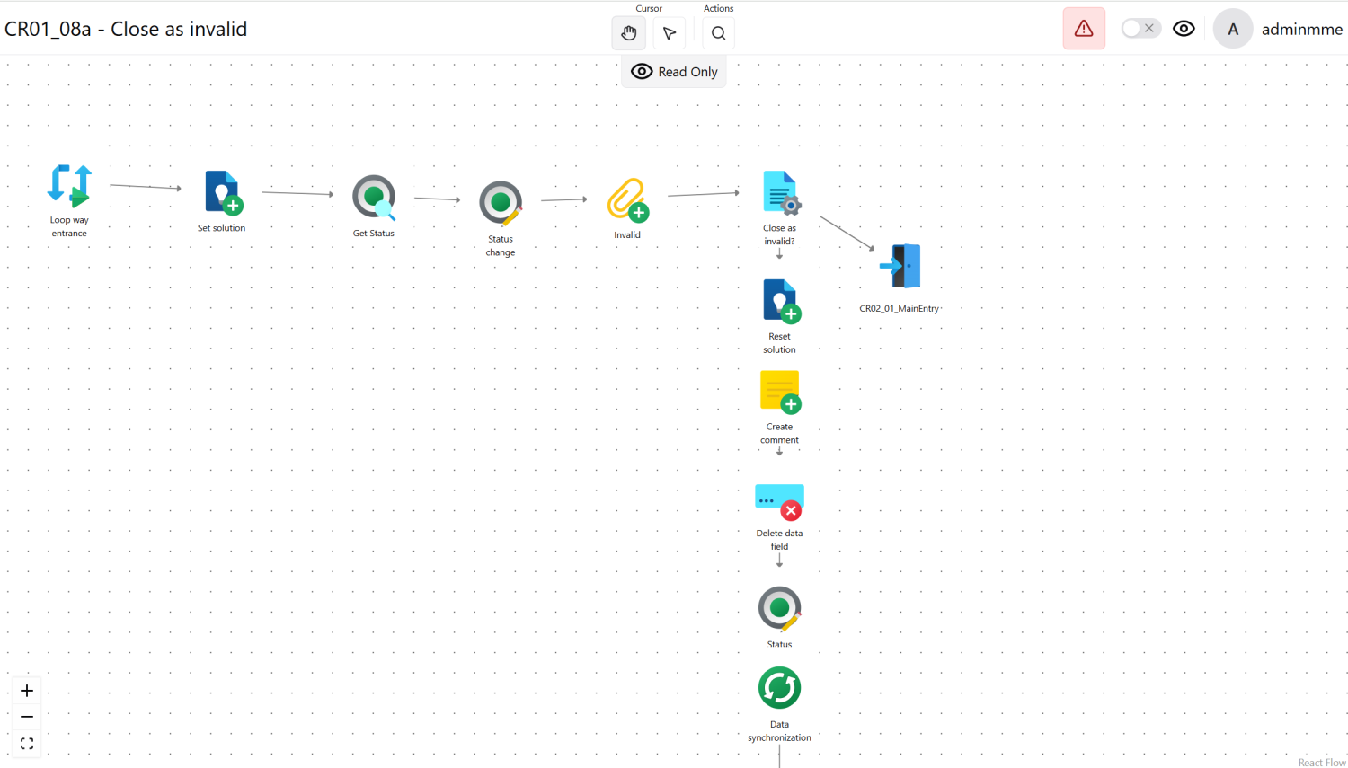The width and height of the screenshot is (1348, 768).
Task: Click the eye visibility icon by the toggle
Action: click(x=1184, y=29)
